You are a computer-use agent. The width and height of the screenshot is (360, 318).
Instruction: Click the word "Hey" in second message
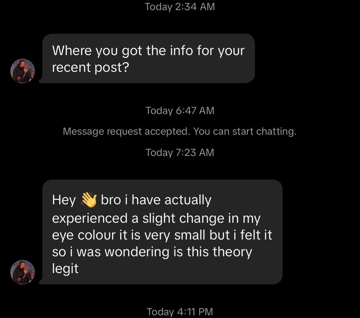click(64, 200)
